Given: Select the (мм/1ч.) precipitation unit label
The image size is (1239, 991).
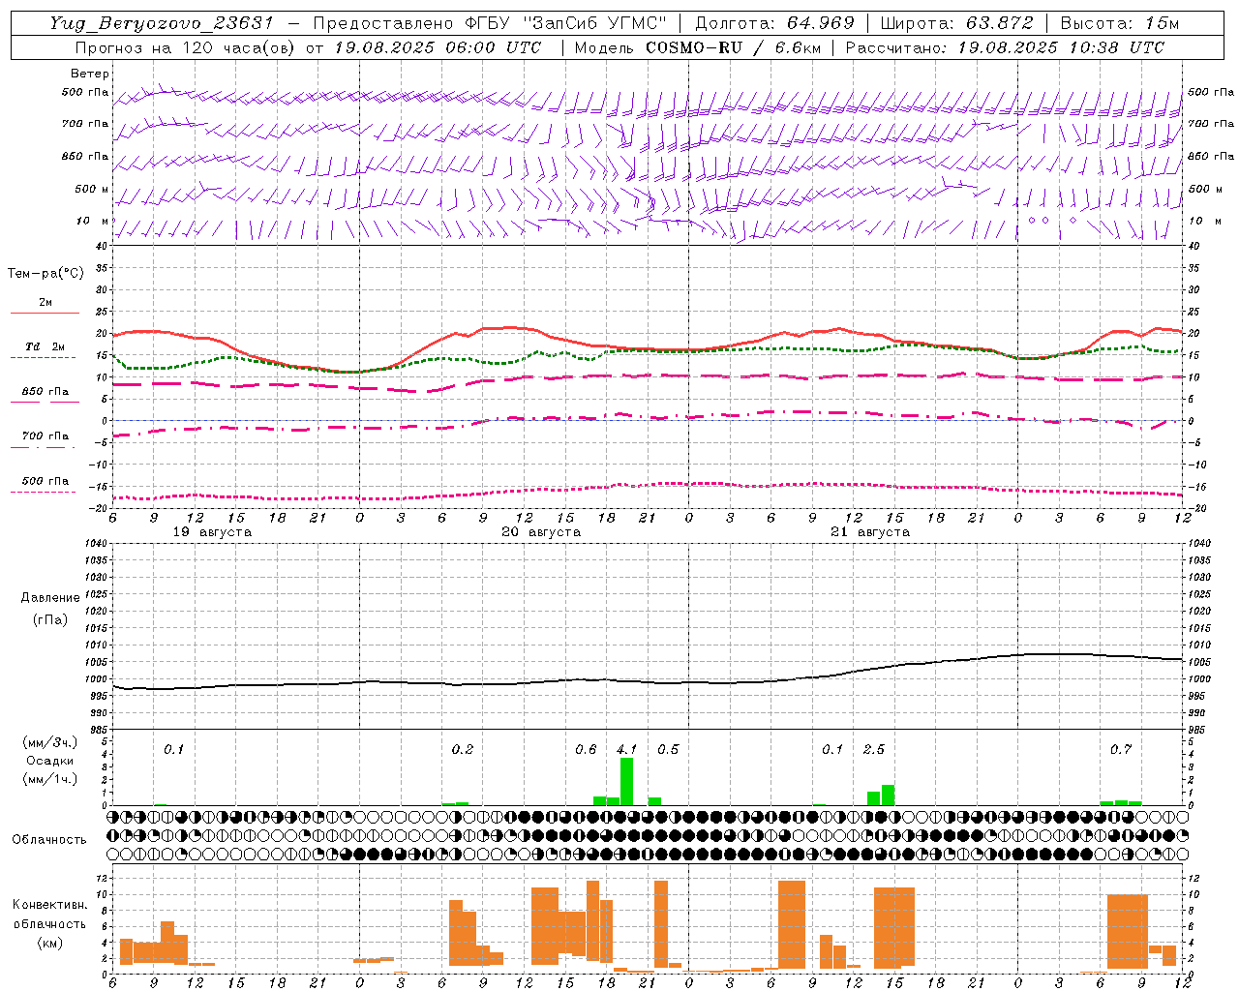Looking at the screenshot, I should pos(50,779).
